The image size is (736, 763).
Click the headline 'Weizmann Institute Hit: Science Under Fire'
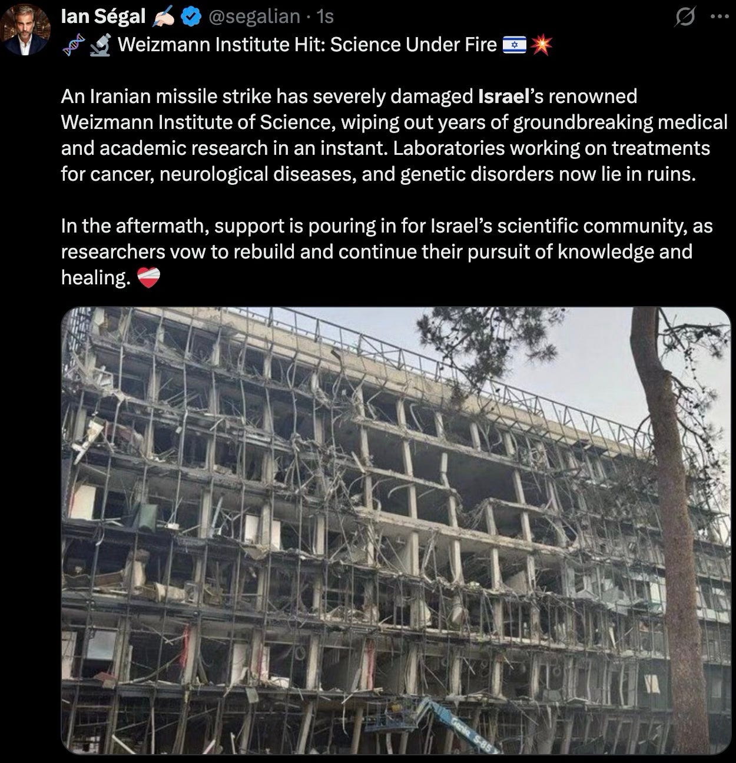coord(307,45)
